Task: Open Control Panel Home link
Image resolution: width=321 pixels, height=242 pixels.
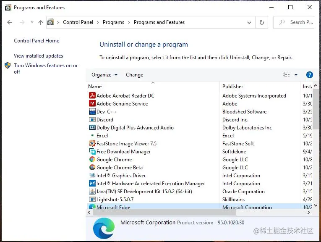Action: 37,41
